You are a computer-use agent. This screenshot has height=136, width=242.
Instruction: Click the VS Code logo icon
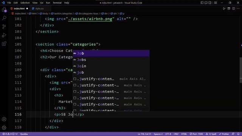[3, 3]
